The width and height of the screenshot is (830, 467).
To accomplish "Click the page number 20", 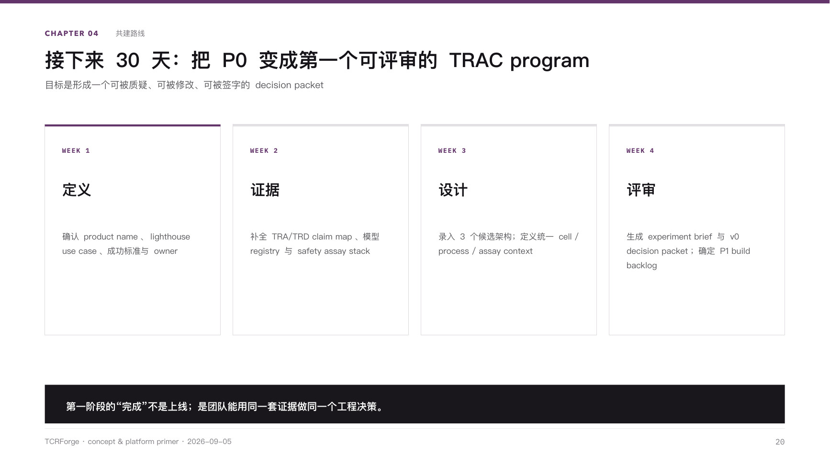I will [780, 442].
